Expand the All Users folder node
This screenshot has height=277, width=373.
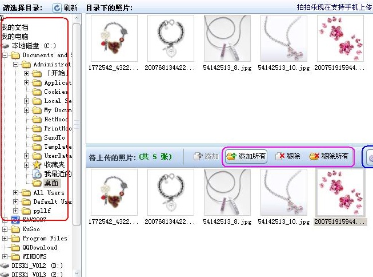click(16, 193)
